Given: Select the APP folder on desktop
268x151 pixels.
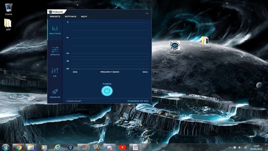Looking at the screenshot, I should click(8, 24).
